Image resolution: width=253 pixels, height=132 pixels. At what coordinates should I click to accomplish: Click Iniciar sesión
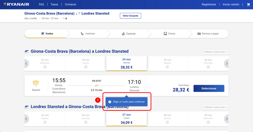(x=231, y=5)
